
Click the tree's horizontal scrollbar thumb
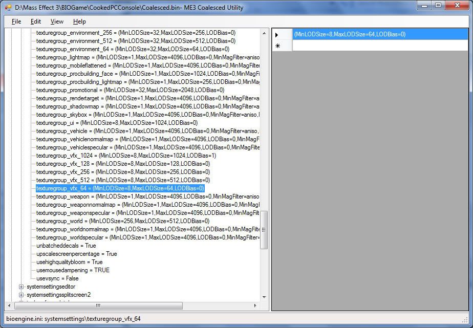tap(98, 305)
